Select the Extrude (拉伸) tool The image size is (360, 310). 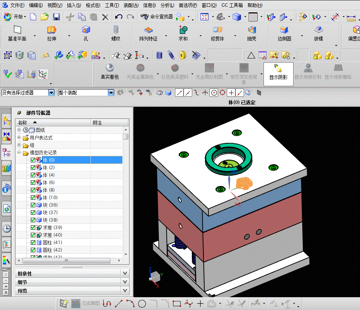(52, 34)
